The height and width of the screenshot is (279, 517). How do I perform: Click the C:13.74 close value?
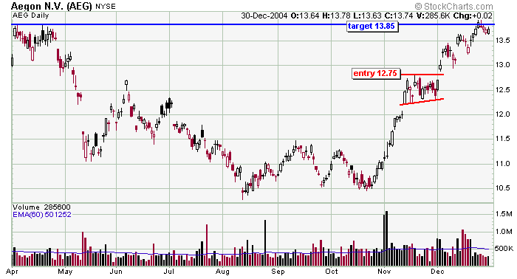(x=399, y=15)
